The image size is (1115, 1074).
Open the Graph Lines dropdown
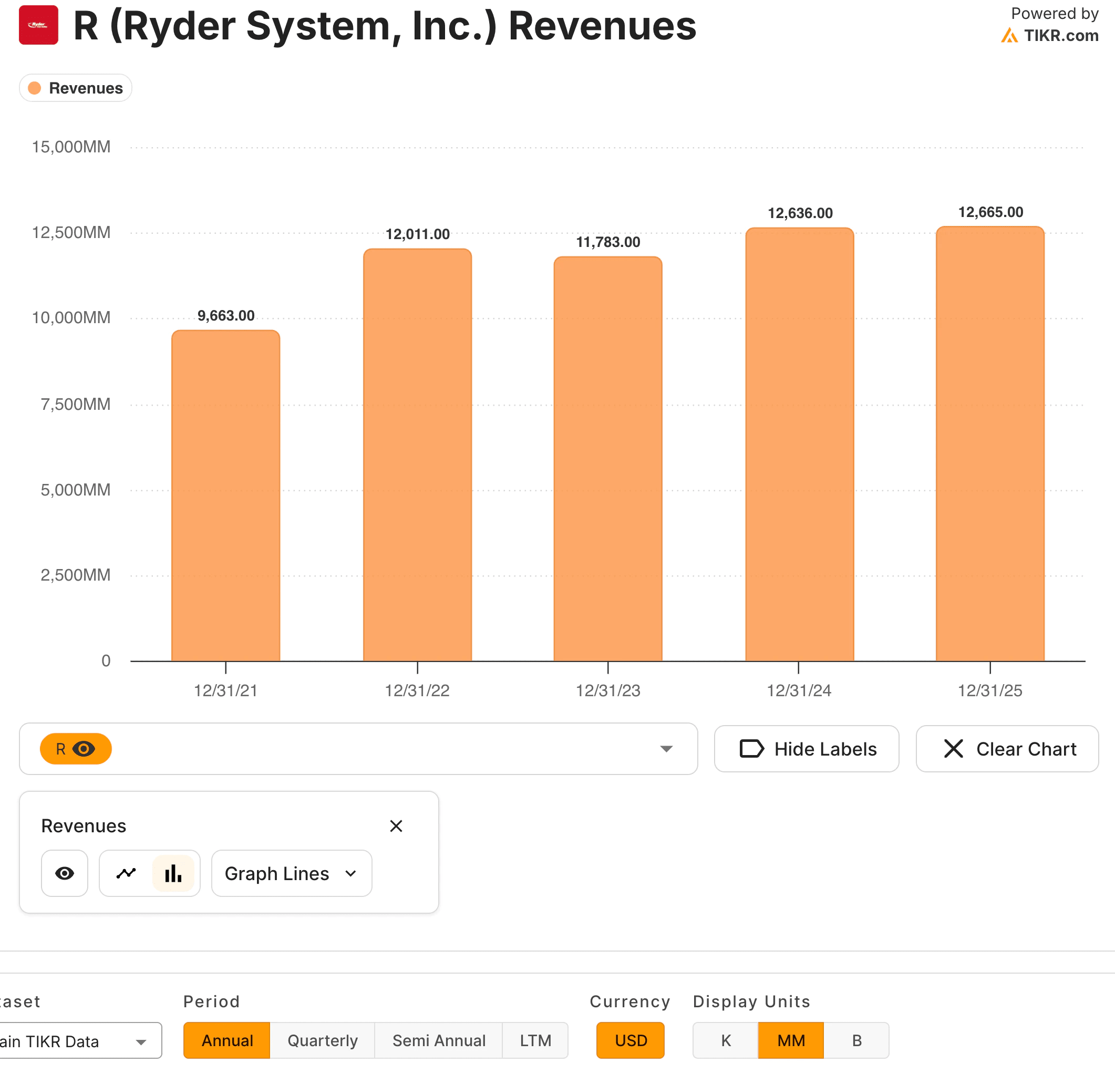coord(291,873)
